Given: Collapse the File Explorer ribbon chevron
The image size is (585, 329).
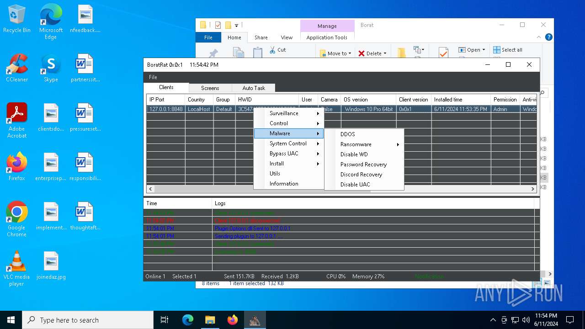Looking at the screenshot, I should [x=539, y=37].
